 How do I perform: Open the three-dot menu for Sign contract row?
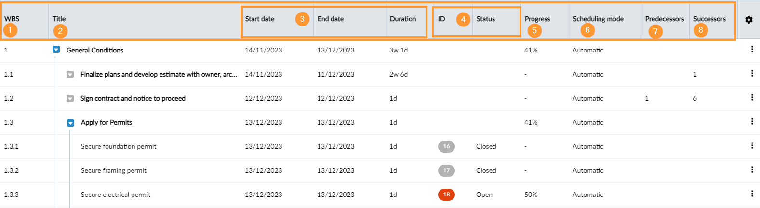point(752,97)
